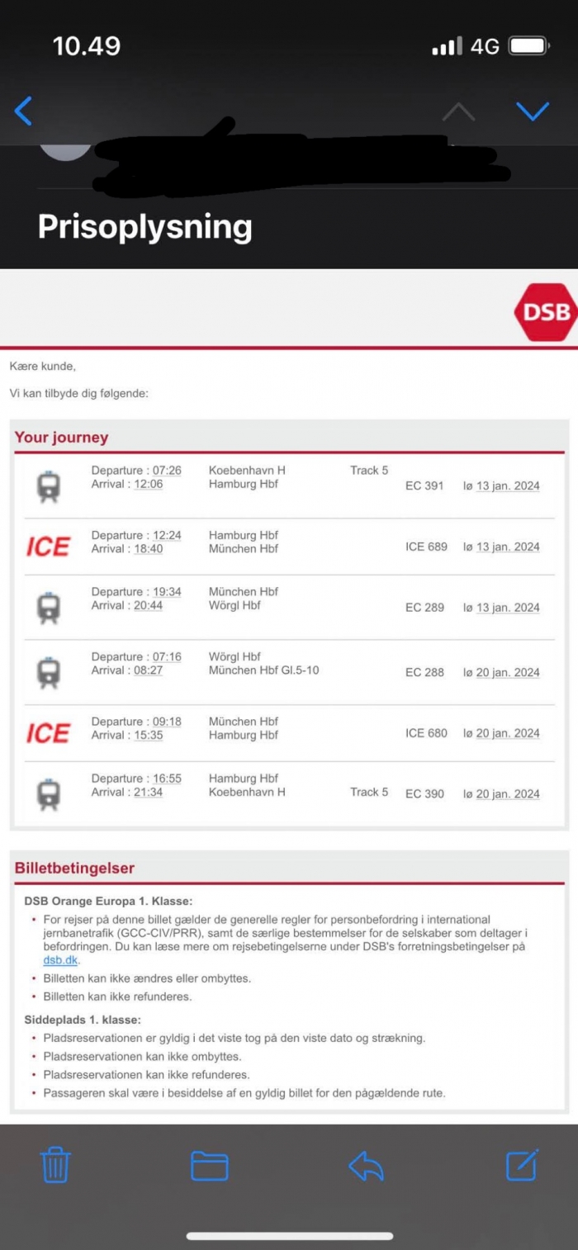This screenshot has height=1250, width=578.
Task: Go to the next message with down chevron
Action: click(x=532, y=111)
